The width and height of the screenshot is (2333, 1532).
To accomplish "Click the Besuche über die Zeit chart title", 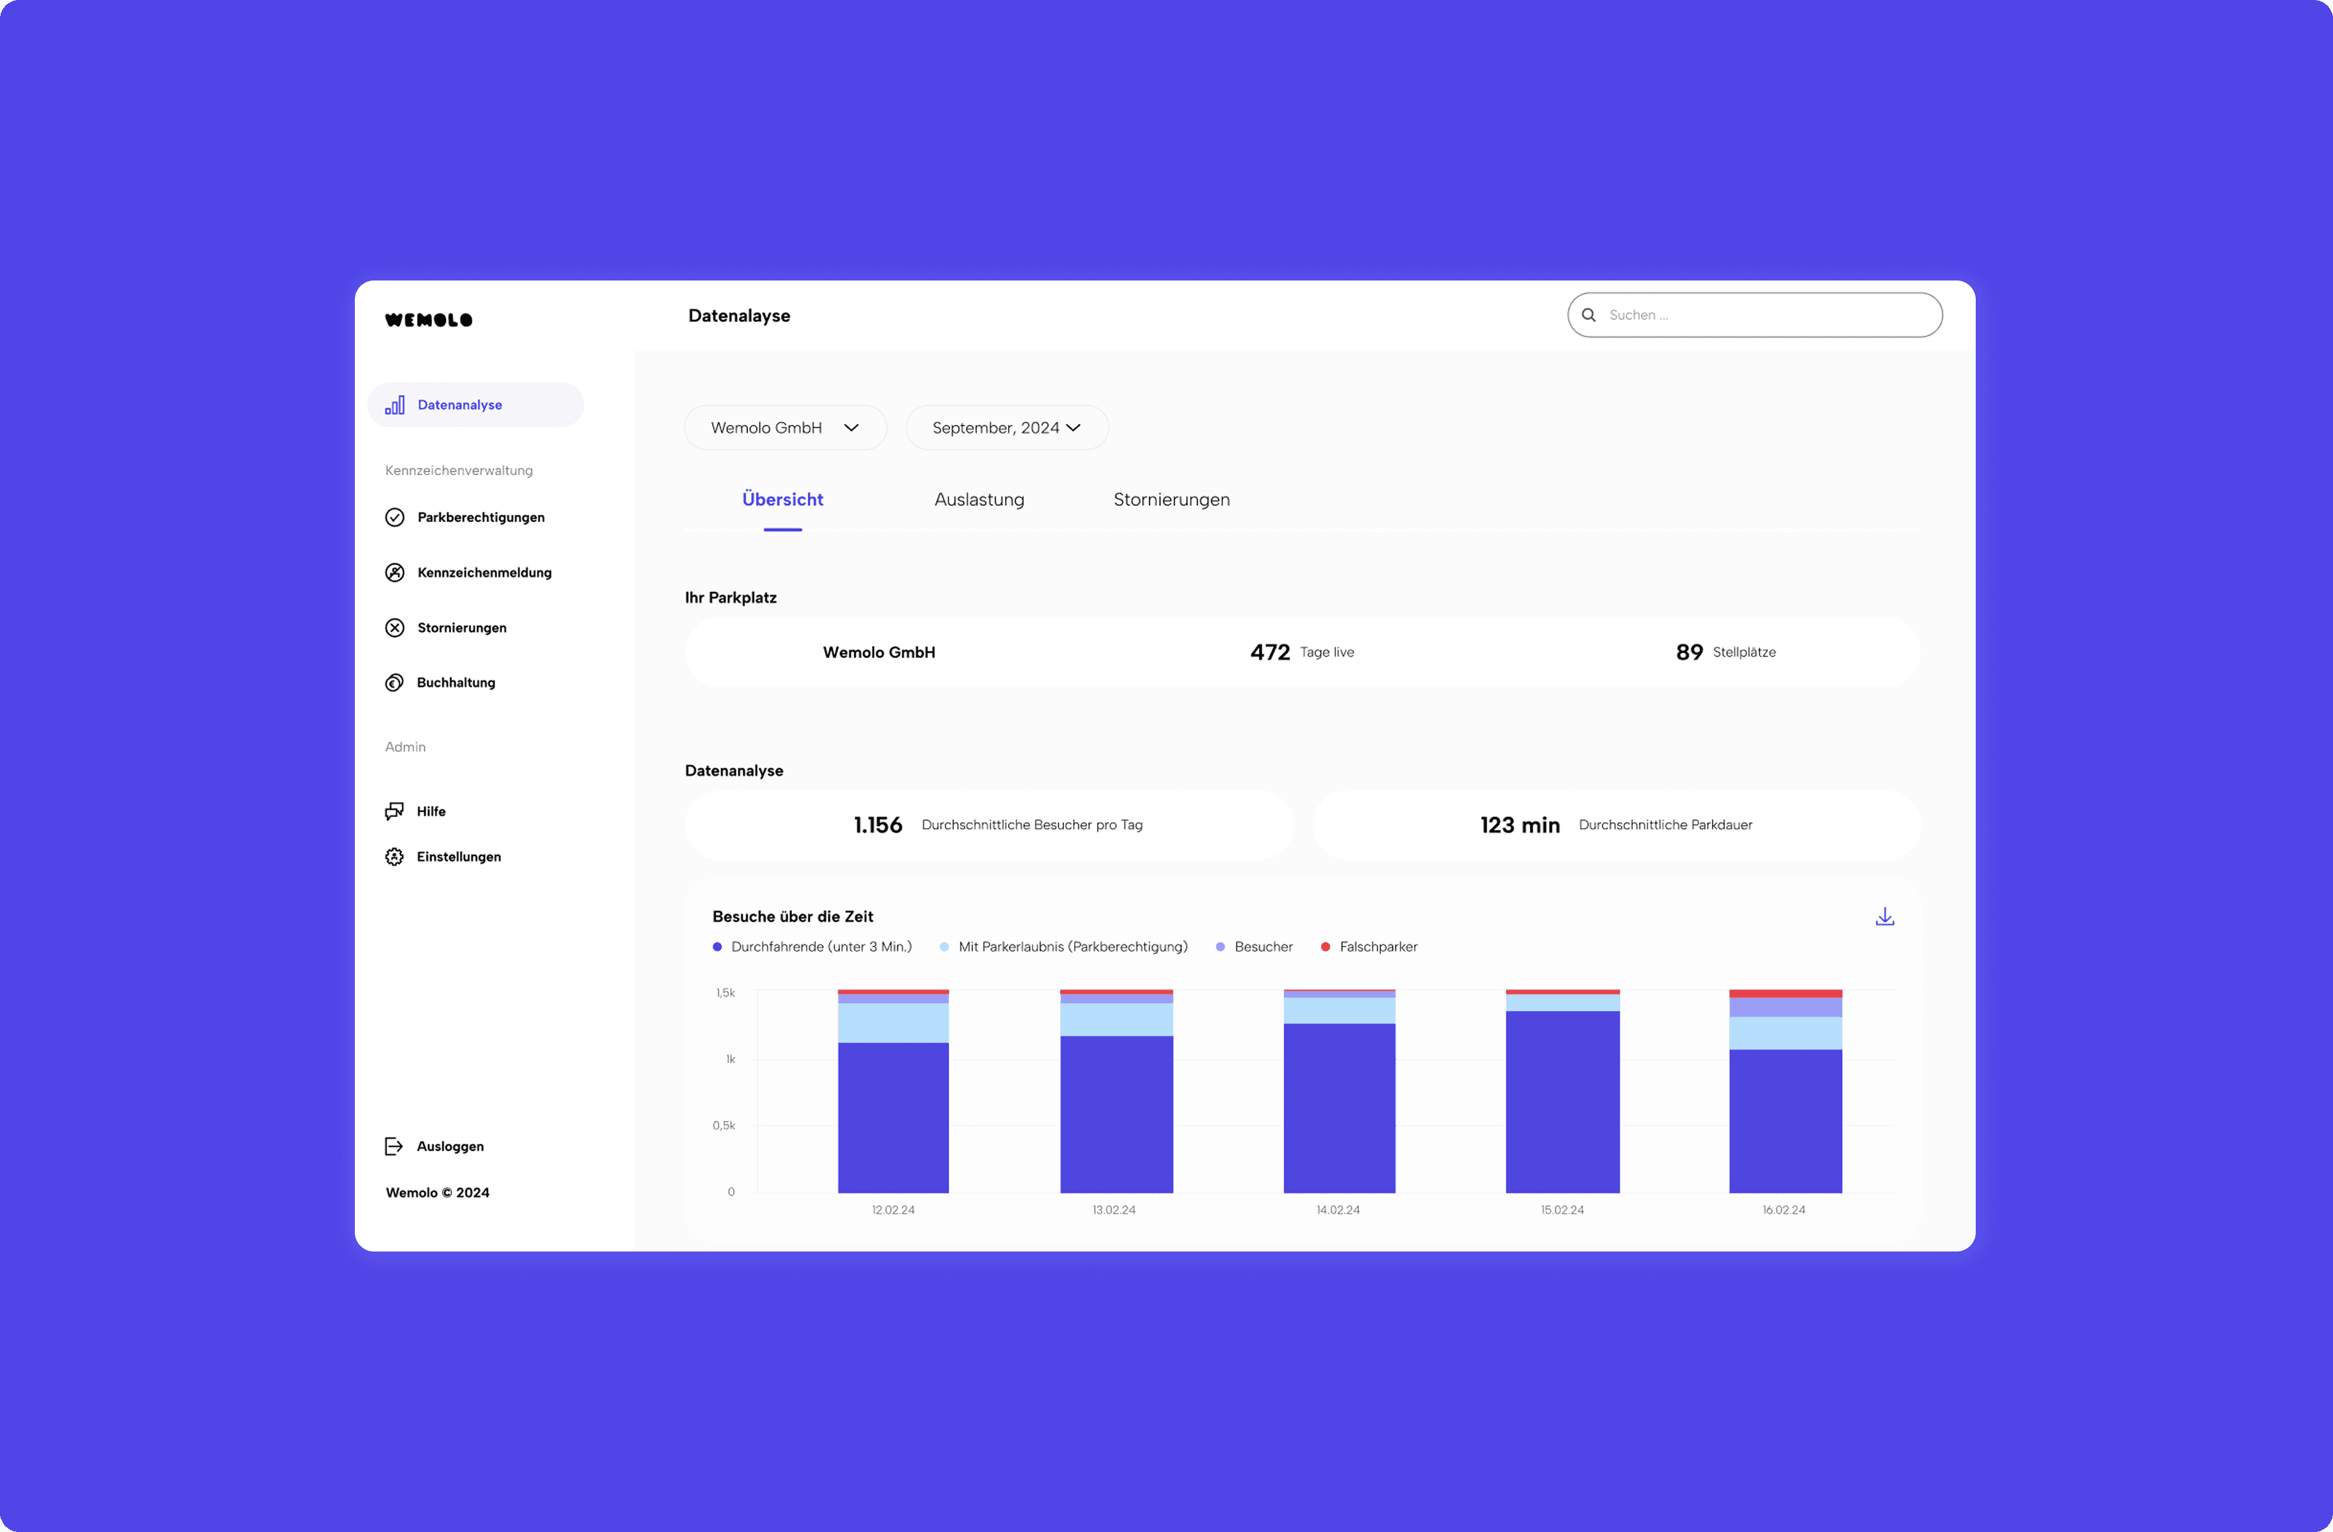I will click(792, 916).
